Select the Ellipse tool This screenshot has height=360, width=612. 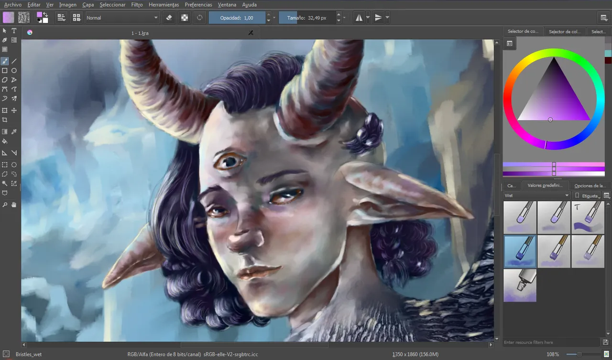coord(14,71)
